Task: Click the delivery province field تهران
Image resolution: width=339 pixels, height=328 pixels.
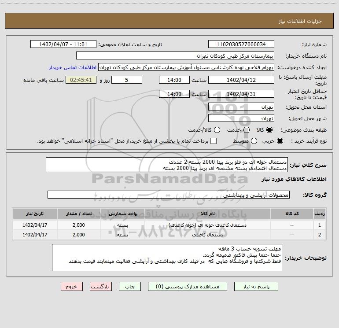Action: point(241,107)
